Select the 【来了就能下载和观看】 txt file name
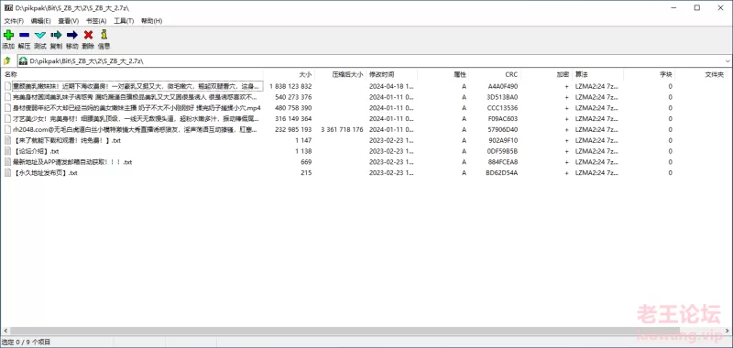Screen dimensions: 733x348 pyautogui.click(x=66, y=140)
